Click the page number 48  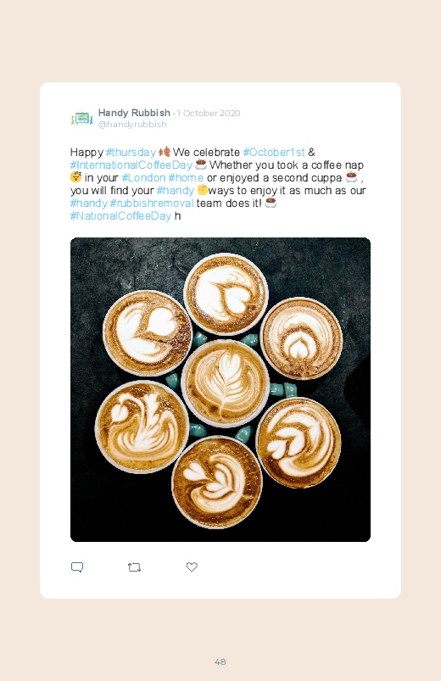[220, 661]
